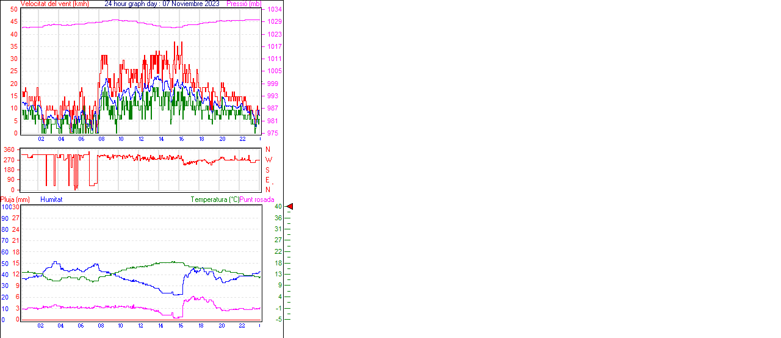
Task: Select the "S" wind direction compass label
Action: pos(268,170)
